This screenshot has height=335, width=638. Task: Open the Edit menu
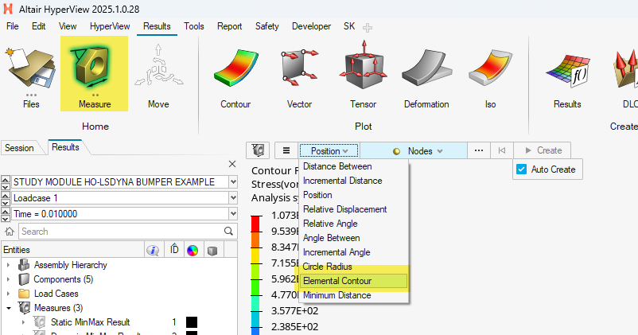click(x=39, y=26)
